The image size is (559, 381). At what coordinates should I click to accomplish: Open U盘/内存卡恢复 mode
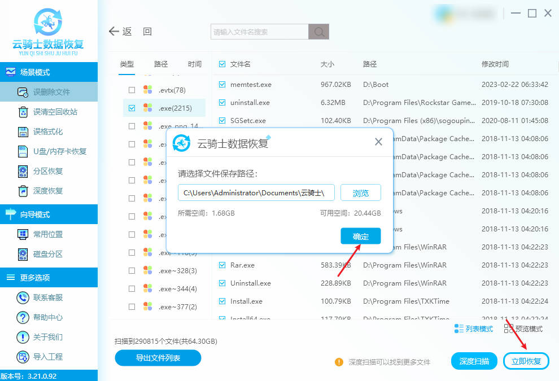(x=23, y=151)
